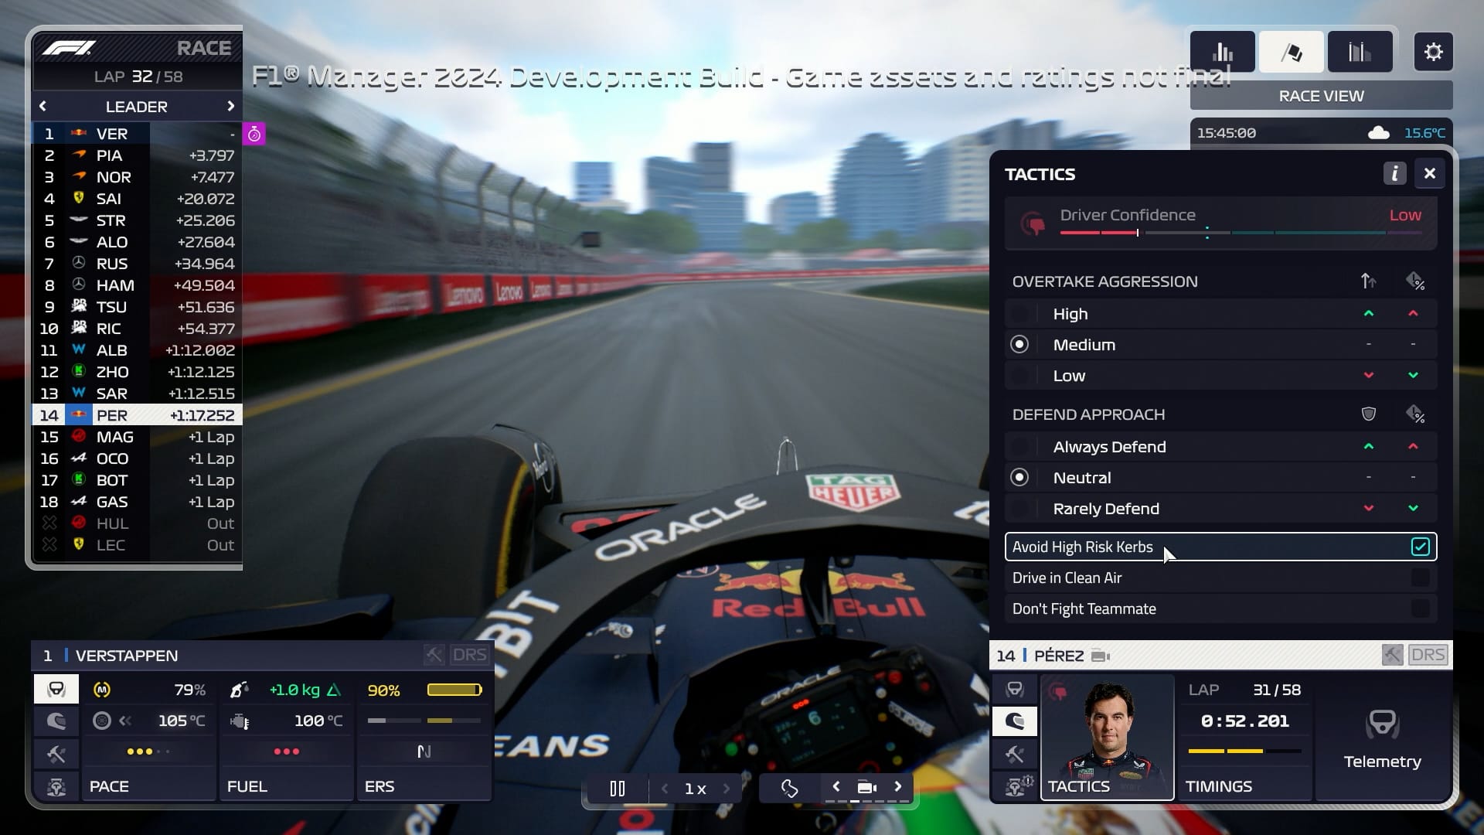Enable Drive in Clean Air
Screen dimensions: 1484x835
[x=1420, y=578]
